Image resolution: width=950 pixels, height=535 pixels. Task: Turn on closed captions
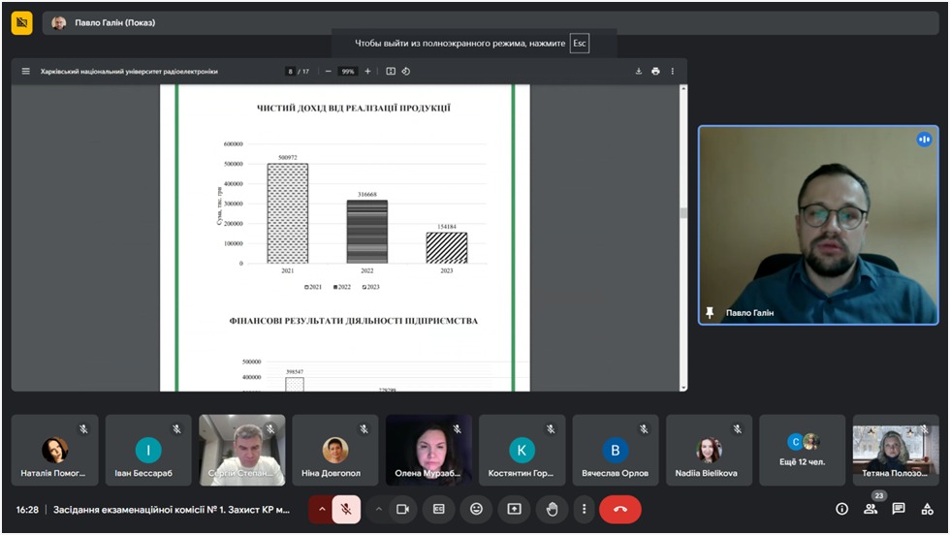pos(439,509)
